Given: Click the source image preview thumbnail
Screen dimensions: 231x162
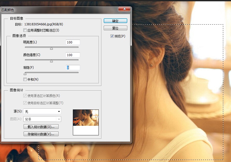Looking at the screenshot, I should pyautogui.click(x=86, y=122).
